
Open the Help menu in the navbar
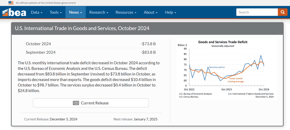point(170,12)
